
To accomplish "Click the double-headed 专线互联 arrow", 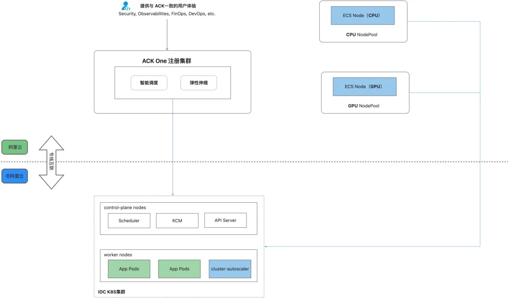I will click(51, 162).
